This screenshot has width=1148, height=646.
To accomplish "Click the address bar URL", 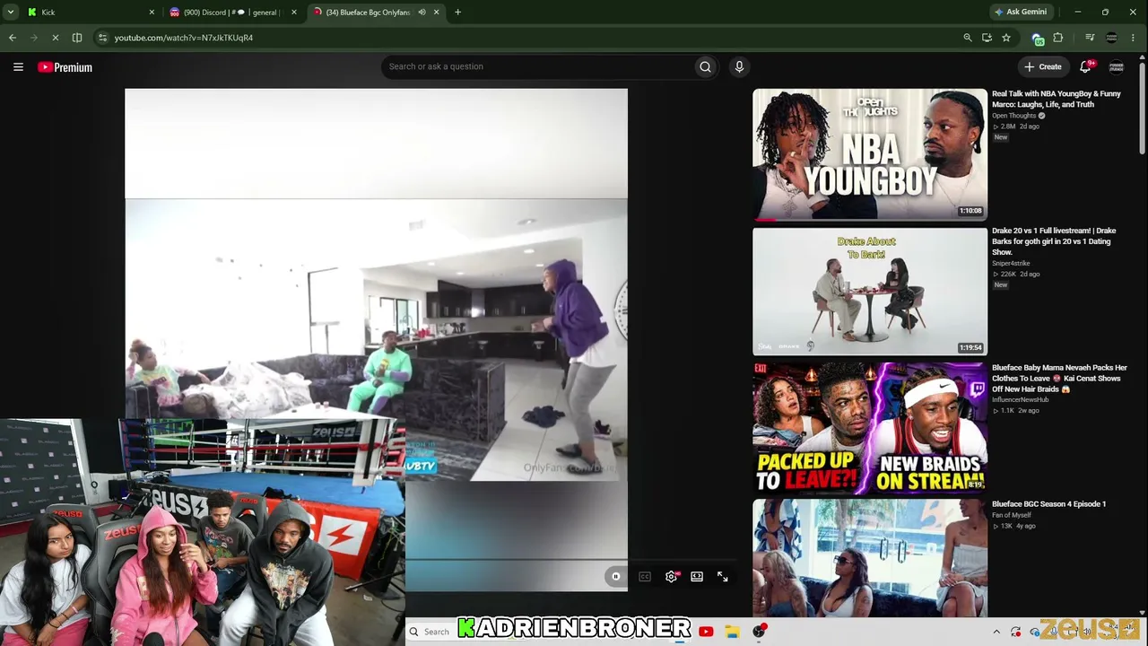I will (184, 38).
